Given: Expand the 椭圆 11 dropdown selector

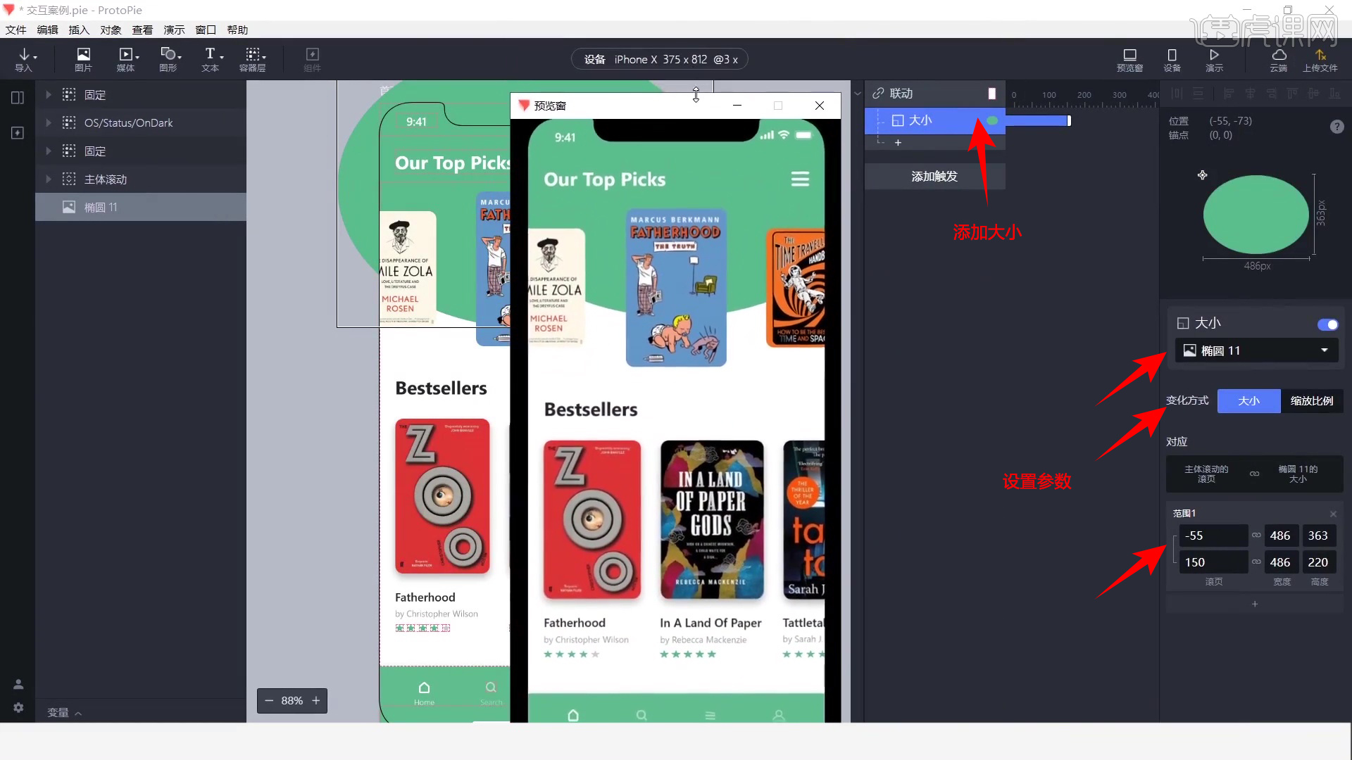Looking at the screenshot, I should point(1327,350).
